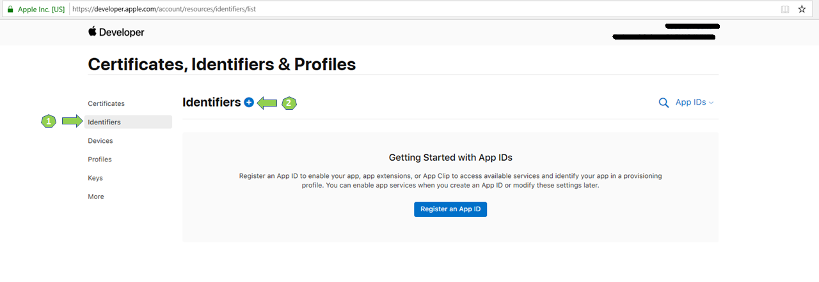Click the green padlock security icon
The height and width of the screenshot is (282, 819).
(x=10, y=10)
